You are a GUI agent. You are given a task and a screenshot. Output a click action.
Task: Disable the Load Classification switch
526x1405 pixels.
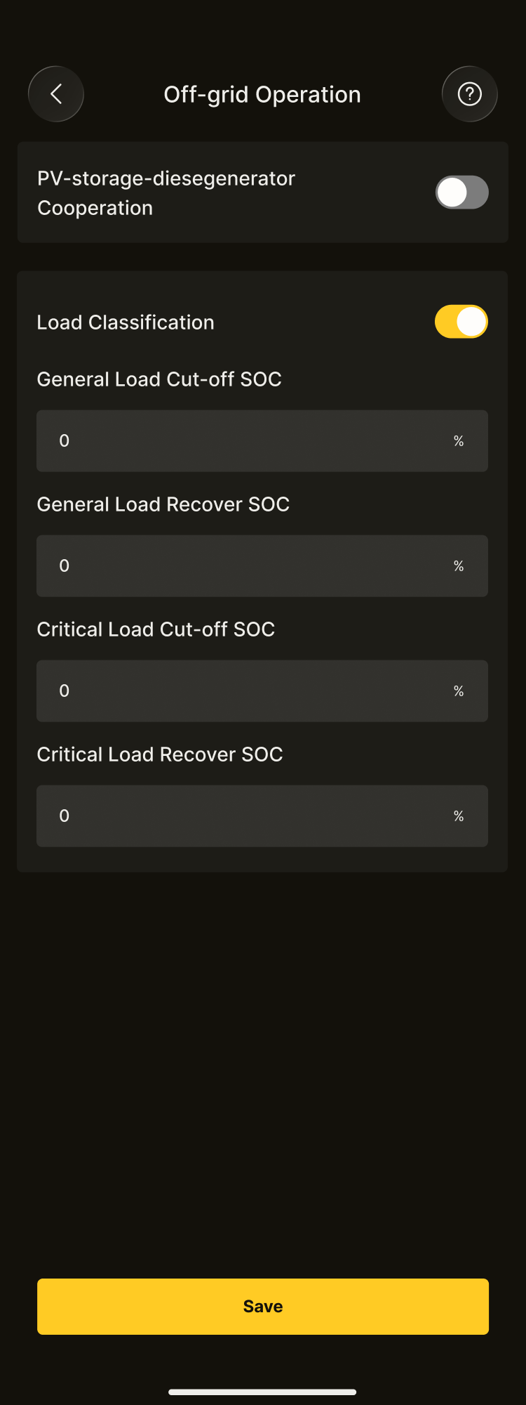pos(461,322)
